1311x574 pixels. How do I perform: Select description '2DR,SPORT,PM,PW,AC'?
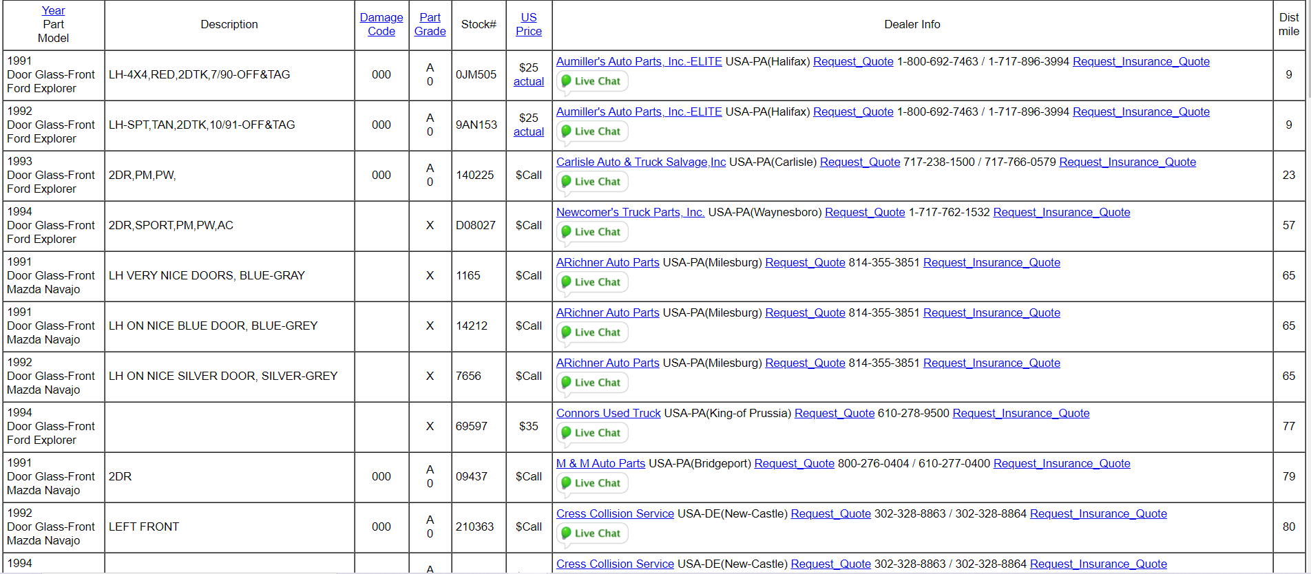pyautogui.click(x=171, y=225)
